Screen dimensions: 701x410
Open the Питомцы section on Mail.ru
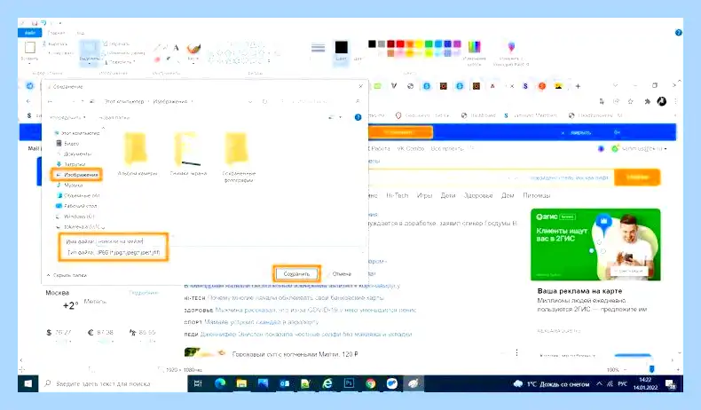pyautogui.click(x=536, y=195)
